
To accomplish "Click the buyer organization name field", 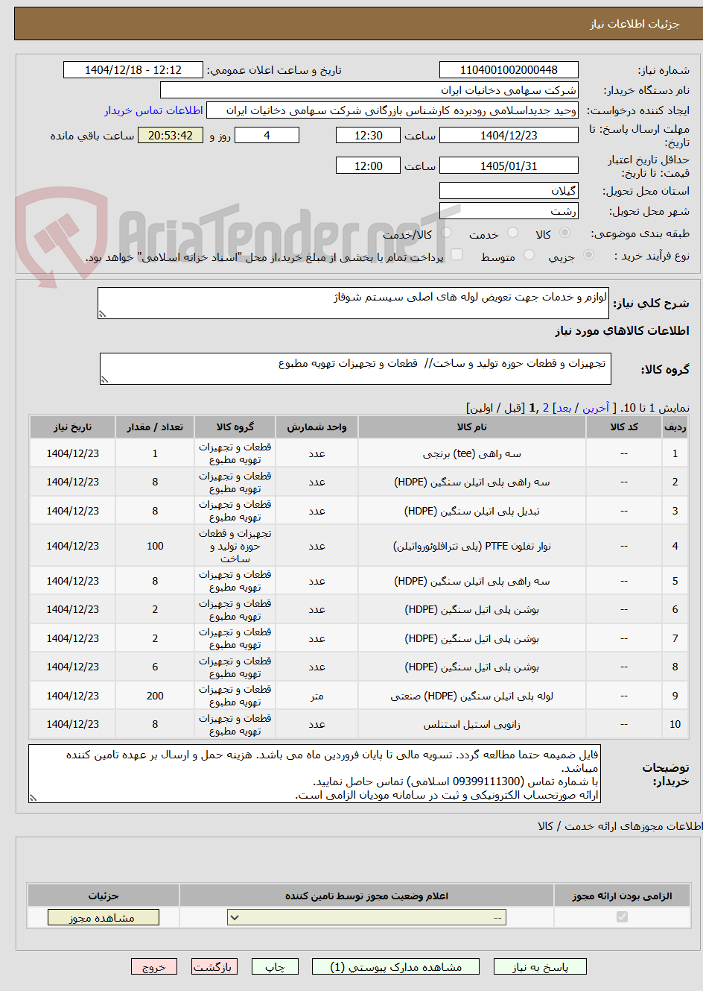I will 369,90.
